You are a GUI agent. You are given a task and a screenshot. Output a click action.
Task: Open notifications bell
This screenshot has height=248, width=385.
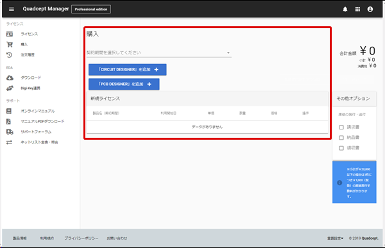pyautogui.click(x=345, y=10)
